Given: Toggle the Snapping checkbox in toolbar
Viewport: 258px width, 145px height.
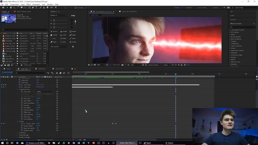Looking at the screenshot, I should 76,8.
